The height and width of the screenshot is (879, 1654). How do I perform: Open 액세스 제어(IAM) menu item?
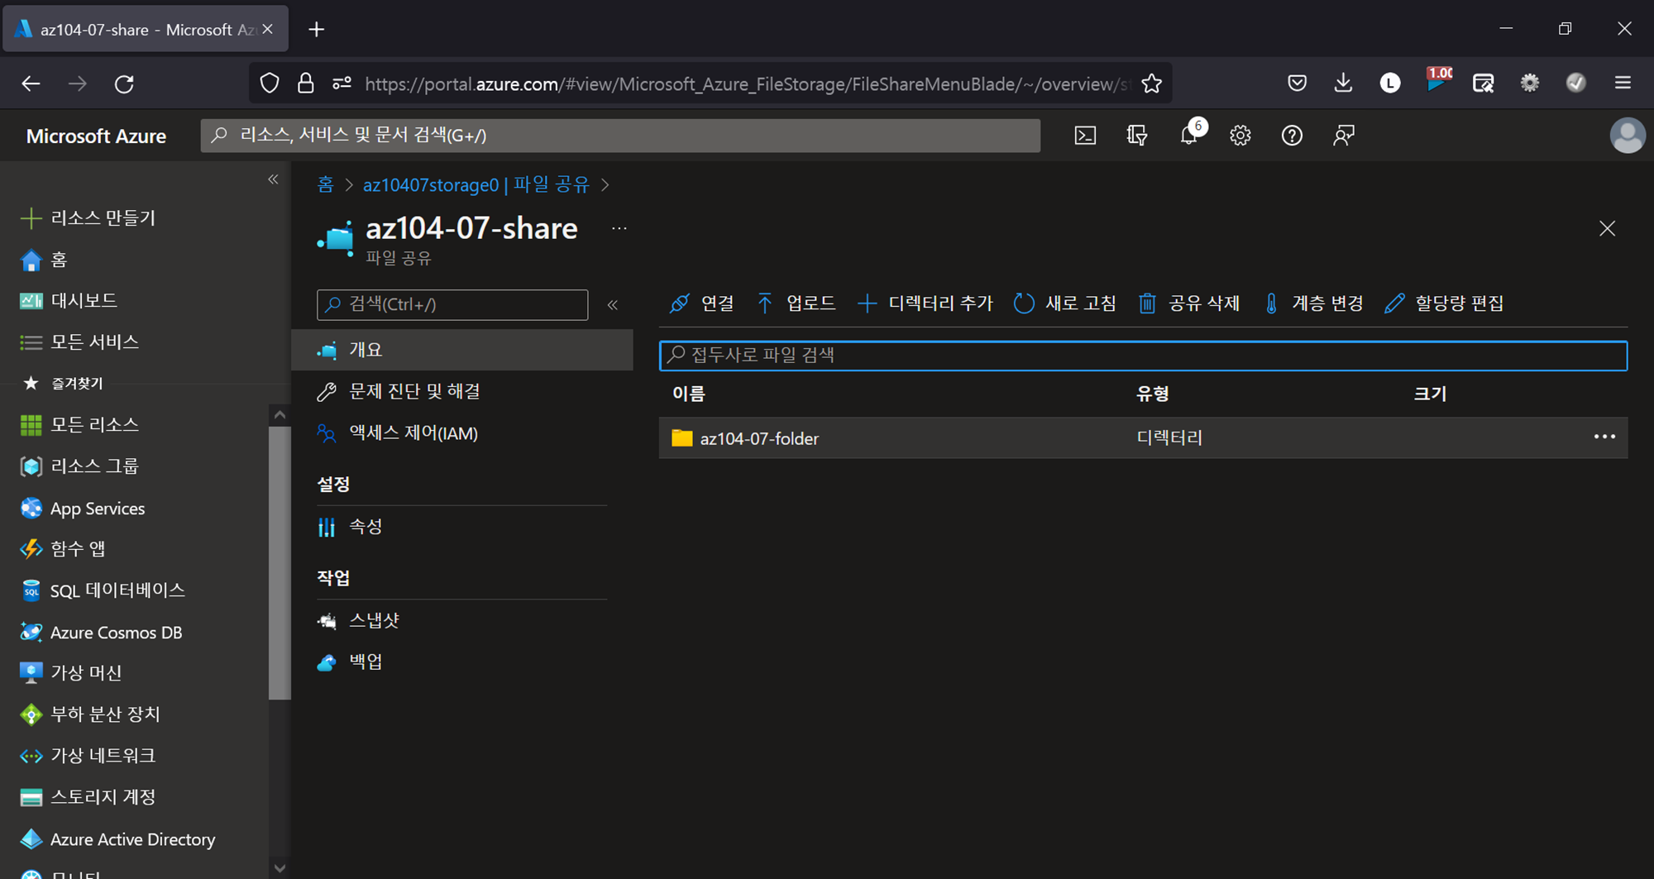[398, 433]
